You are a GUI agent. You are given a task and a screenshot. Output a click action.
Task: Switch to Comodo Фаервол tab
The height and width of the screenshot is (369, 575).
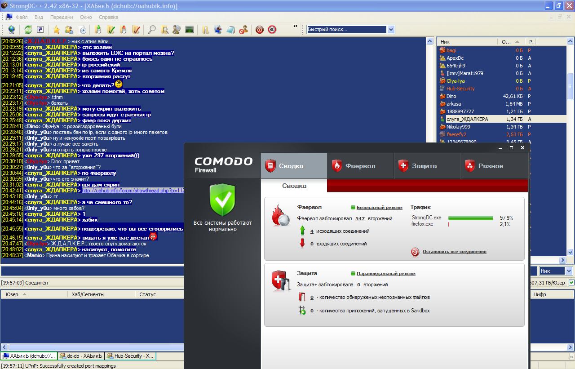click(x=360, y=166)
